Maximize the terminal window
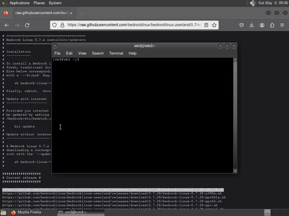 (227, 46)
